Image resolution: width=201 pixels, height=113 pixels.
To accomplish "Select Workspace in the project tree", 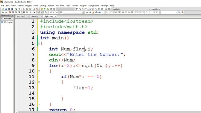I will (x=8, y=22).
